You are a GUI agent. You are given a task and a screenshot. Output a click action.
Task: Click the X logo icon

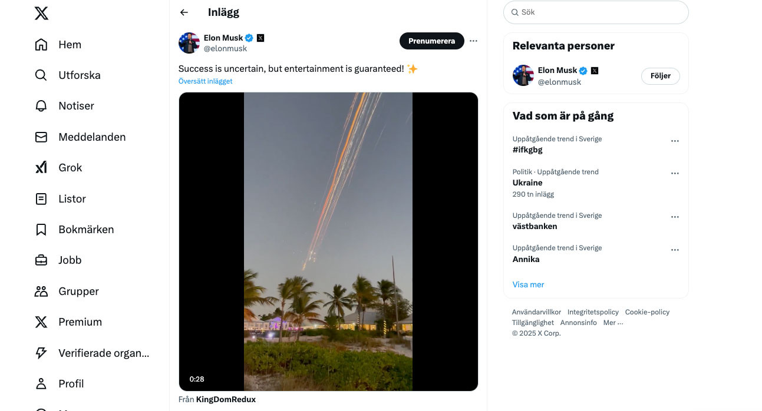pyautogui.click(x=41, y=12)
